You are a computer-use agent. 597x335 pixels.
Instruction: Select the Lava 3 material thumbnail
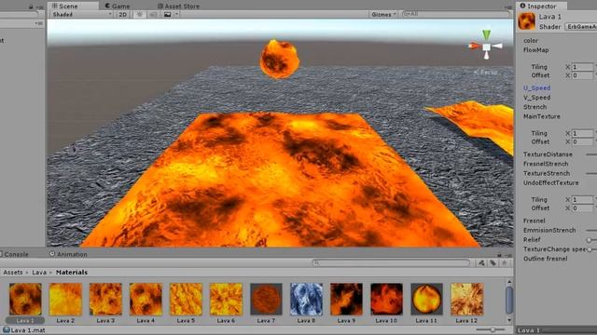(x=105, y=300)
